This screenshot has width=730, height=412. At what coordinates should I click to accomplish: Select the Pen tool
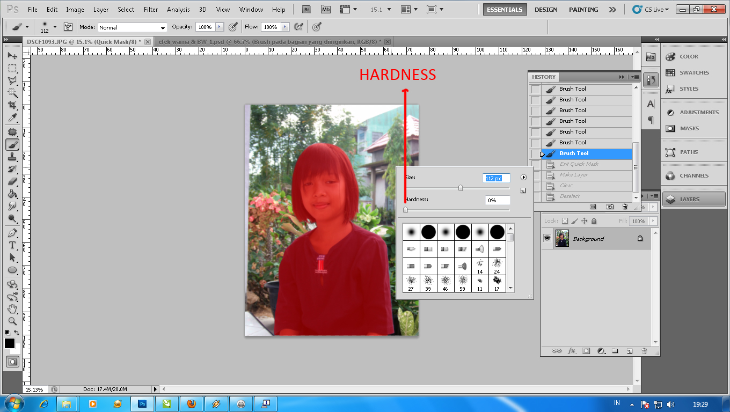click(x=12, y=233)
